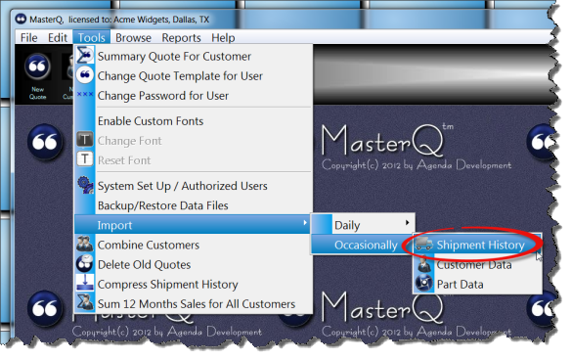This screenshot has width=572, height=360.
Task: Open the File menu
Action: 28,37
